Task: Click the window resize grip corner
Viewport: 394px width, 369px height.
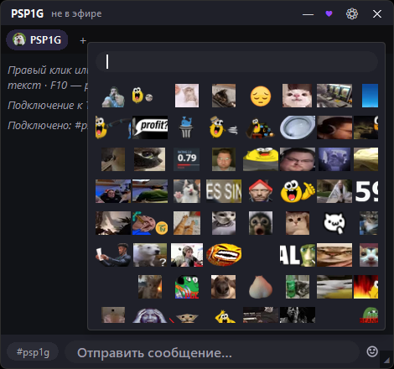Action: pos(386,361)
